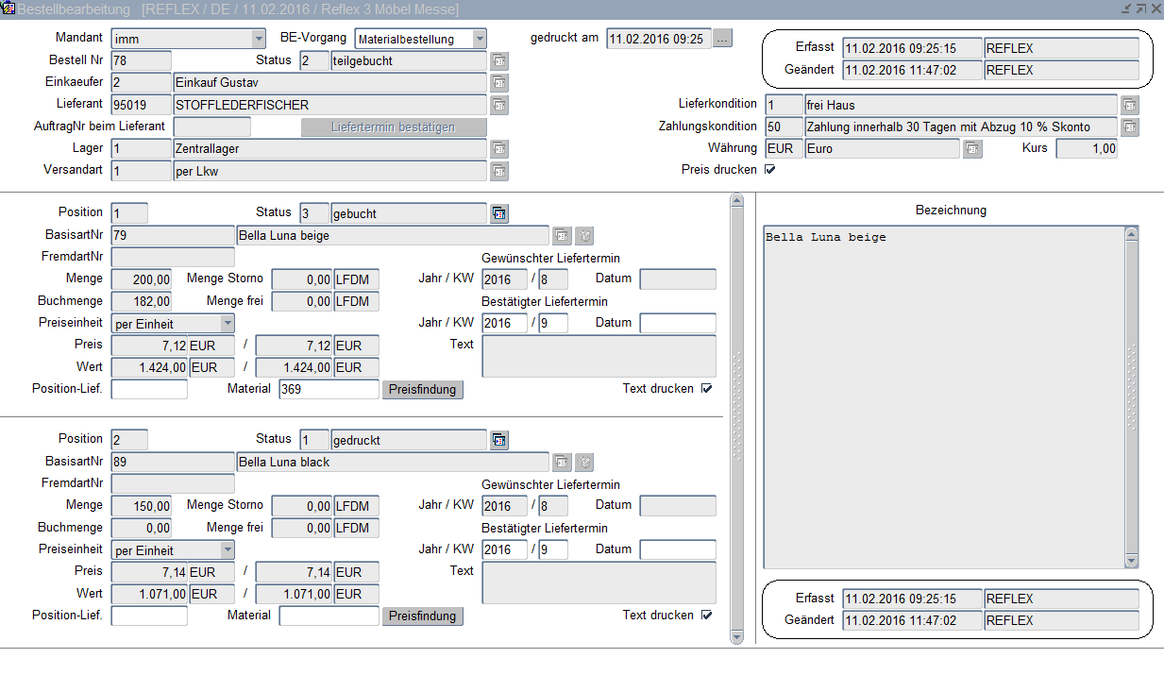This screenshot has width=1164, height=675.
Task: Open the lookup icon beside Versandart per Lkw
Action: [x=499, y=171]
